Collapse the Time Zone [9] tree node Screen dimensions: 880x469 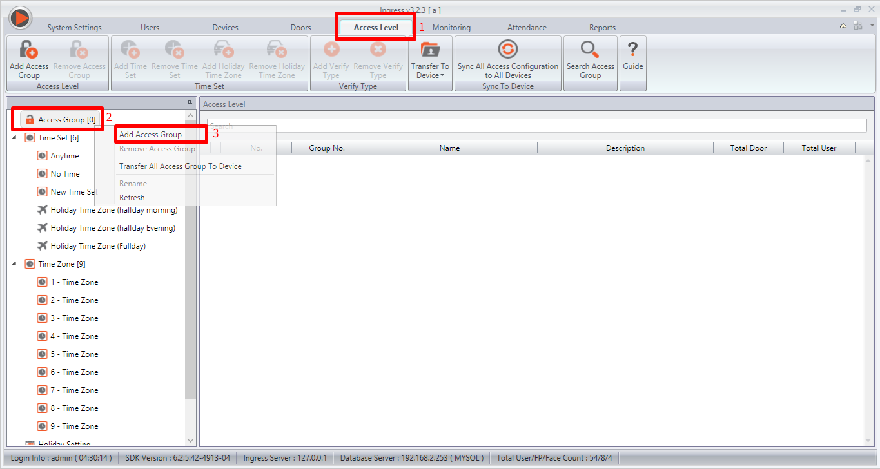[x=15, y=264]
